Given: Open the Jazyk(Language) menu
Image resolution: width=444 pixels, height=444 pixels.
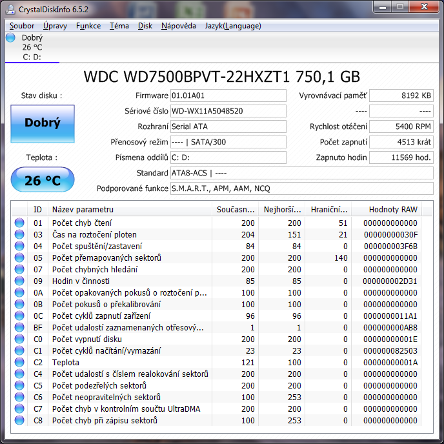Looking at the screenshot, I should tap(233, 26).
